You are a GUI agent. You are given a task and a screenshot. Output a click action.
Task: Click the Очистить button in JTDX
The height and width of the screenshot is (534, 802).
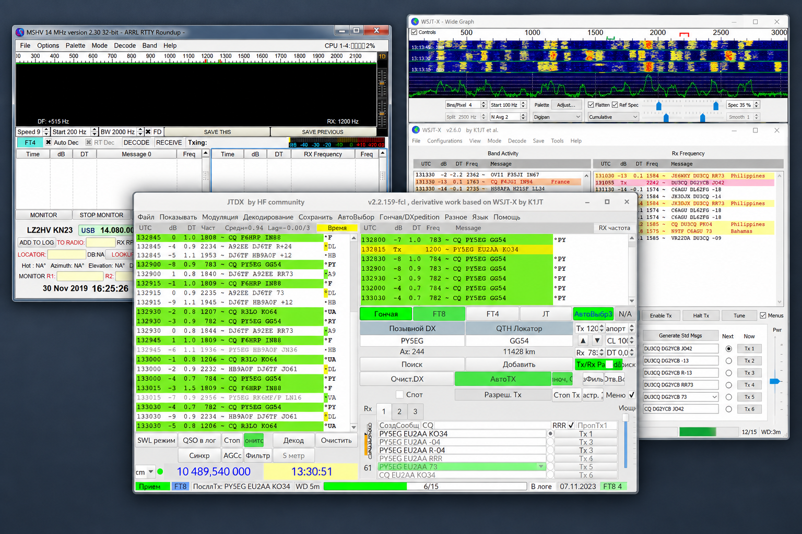(x=336, y=441)
